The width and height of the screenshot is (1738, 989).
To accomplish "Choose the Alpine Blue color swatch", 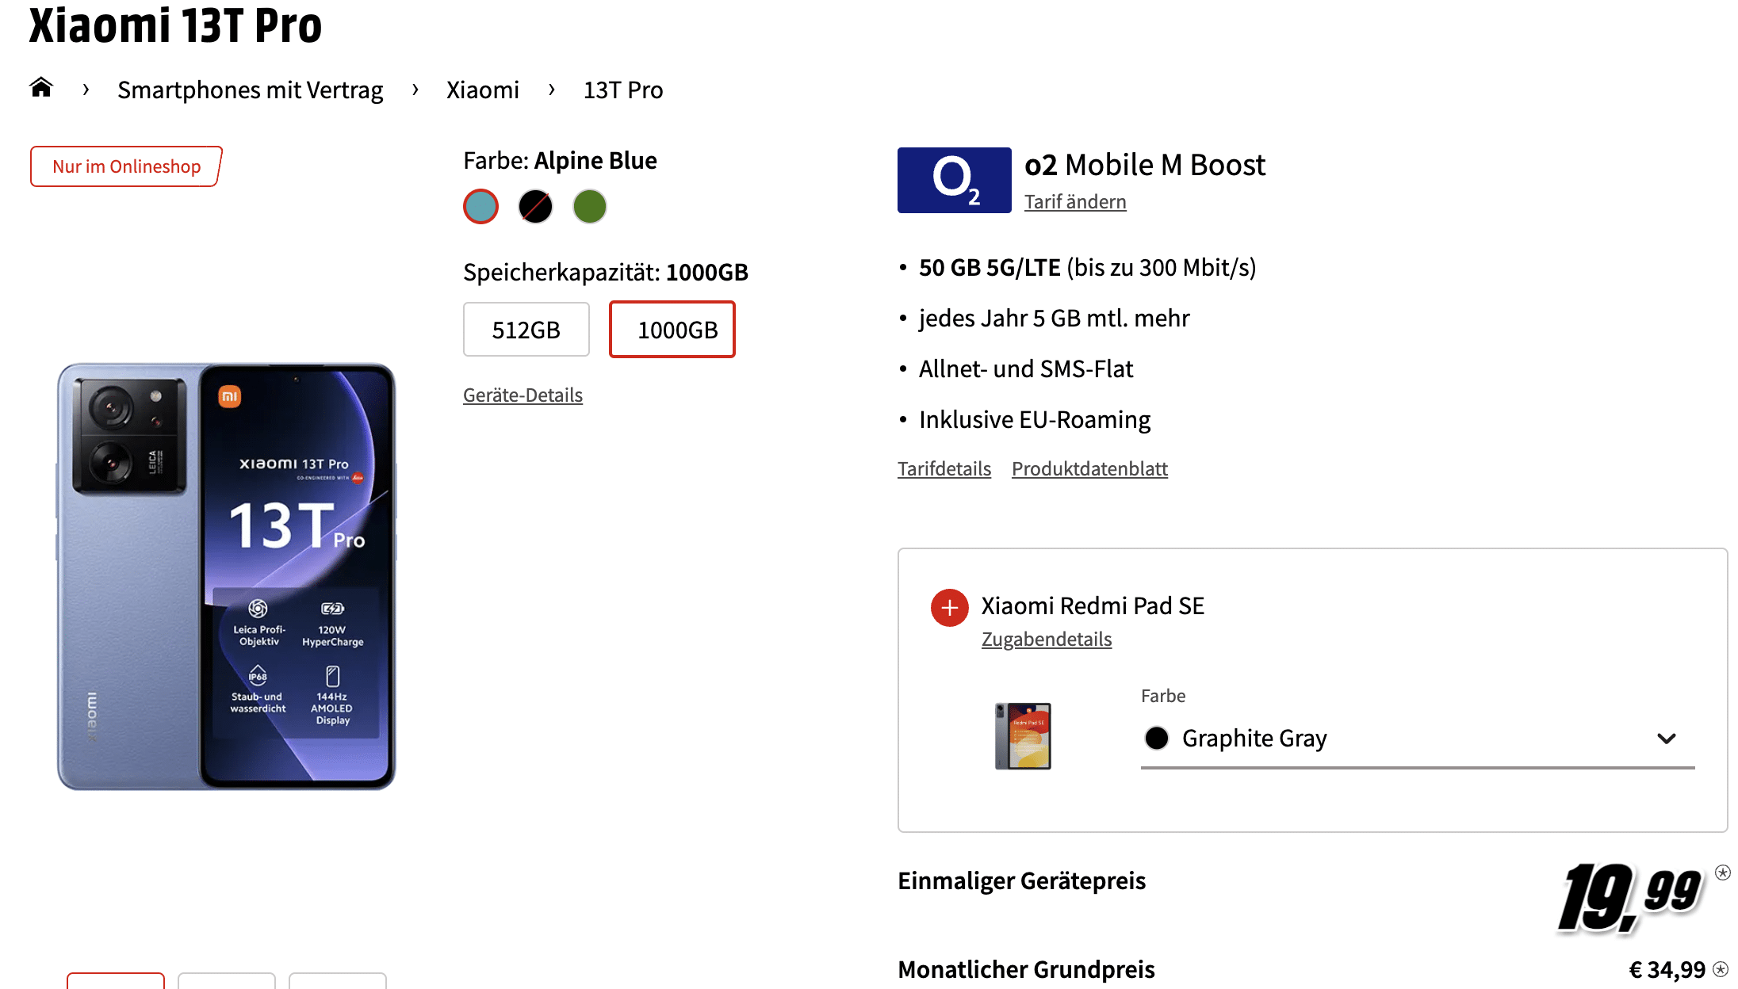I will (481, 207).
